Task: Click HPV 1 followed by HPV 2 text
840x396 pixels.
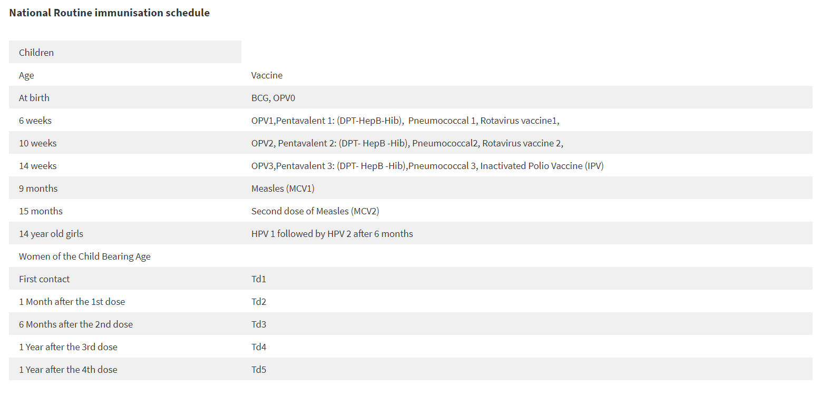Action: (332, 234)
